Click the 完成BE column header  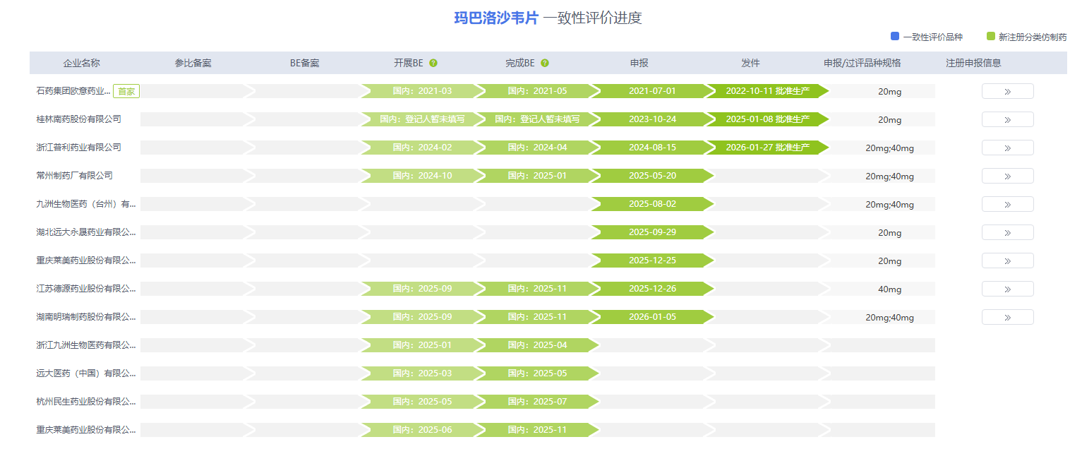point(520,63)
